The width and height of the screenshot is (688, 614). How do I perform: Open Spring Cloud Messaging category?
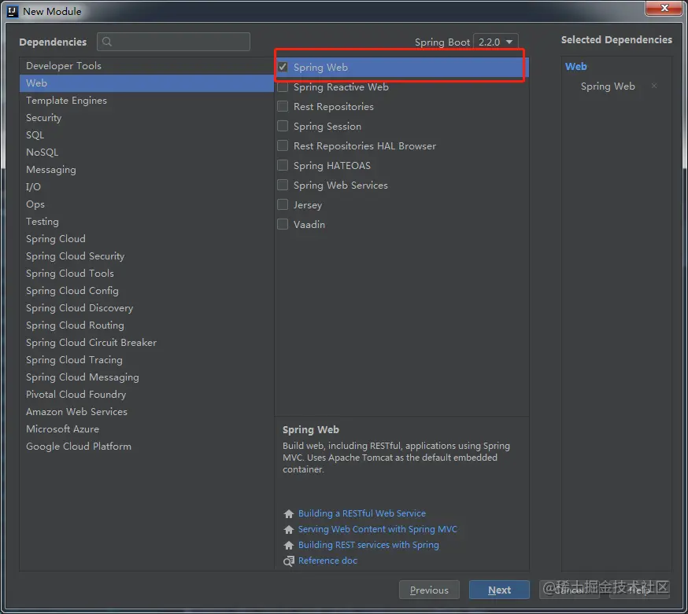pyautogui.click(x=146, y=377)
